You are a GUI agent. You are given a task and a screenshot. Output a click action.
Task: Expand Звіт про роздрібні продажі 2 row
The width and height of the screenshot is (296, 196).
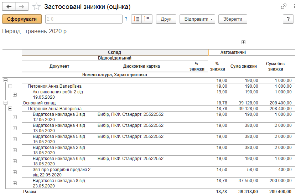(15, 172)
